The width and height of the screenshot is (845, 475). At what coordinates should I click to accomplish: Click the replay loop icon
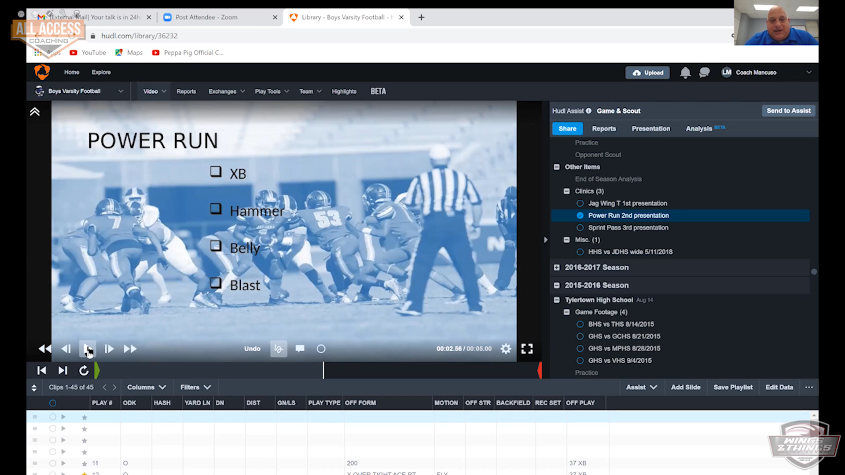click(84, 370)
